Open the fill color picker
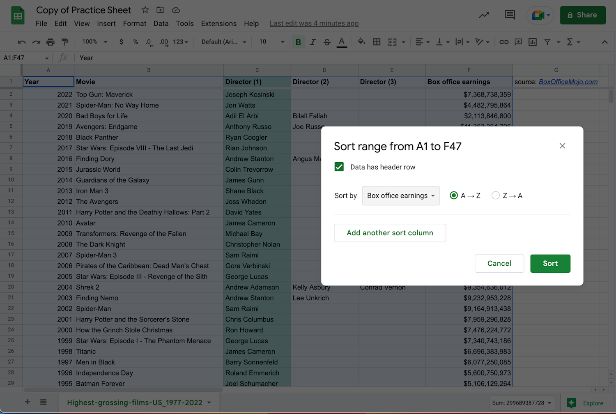616x414 pixels. 361,42
